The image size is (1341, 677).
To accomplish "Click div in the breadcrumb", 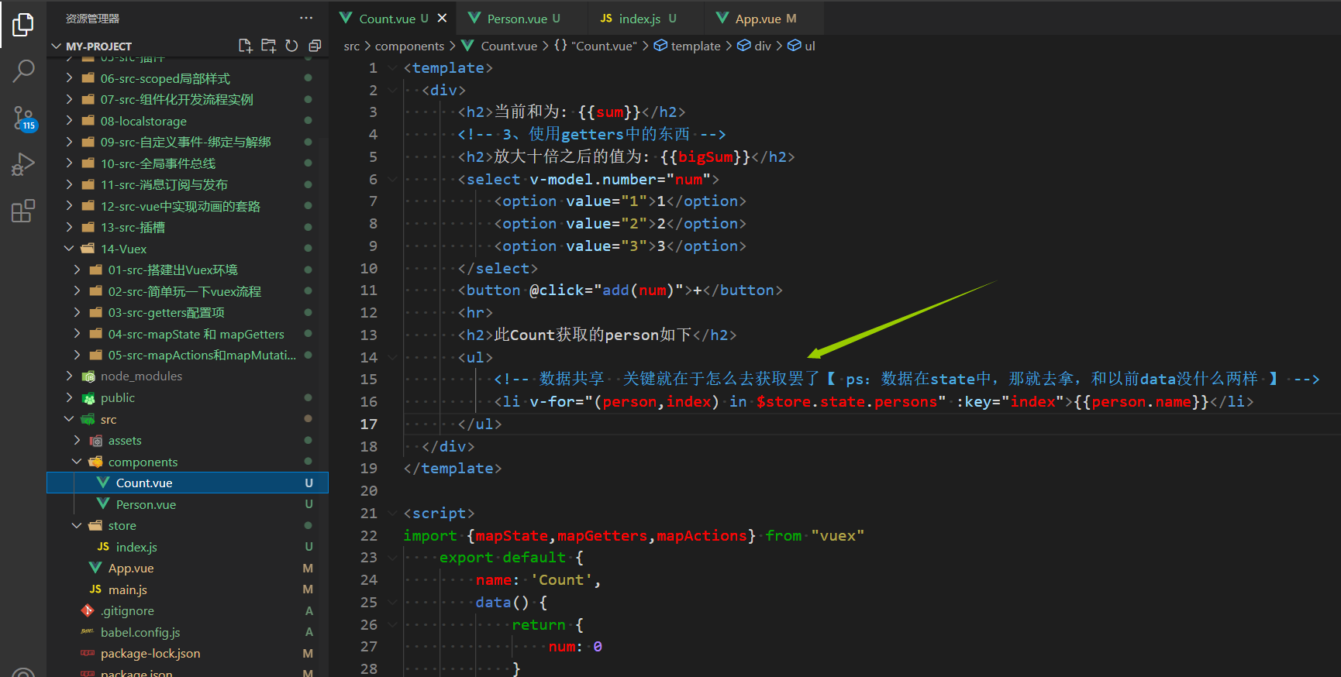I will click(x=755, y=46).
